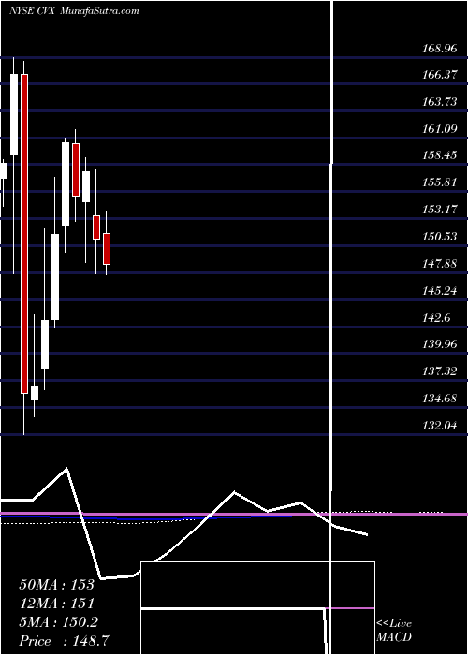
Task: Select the 150.53 price level label
Action: [440, 237]
